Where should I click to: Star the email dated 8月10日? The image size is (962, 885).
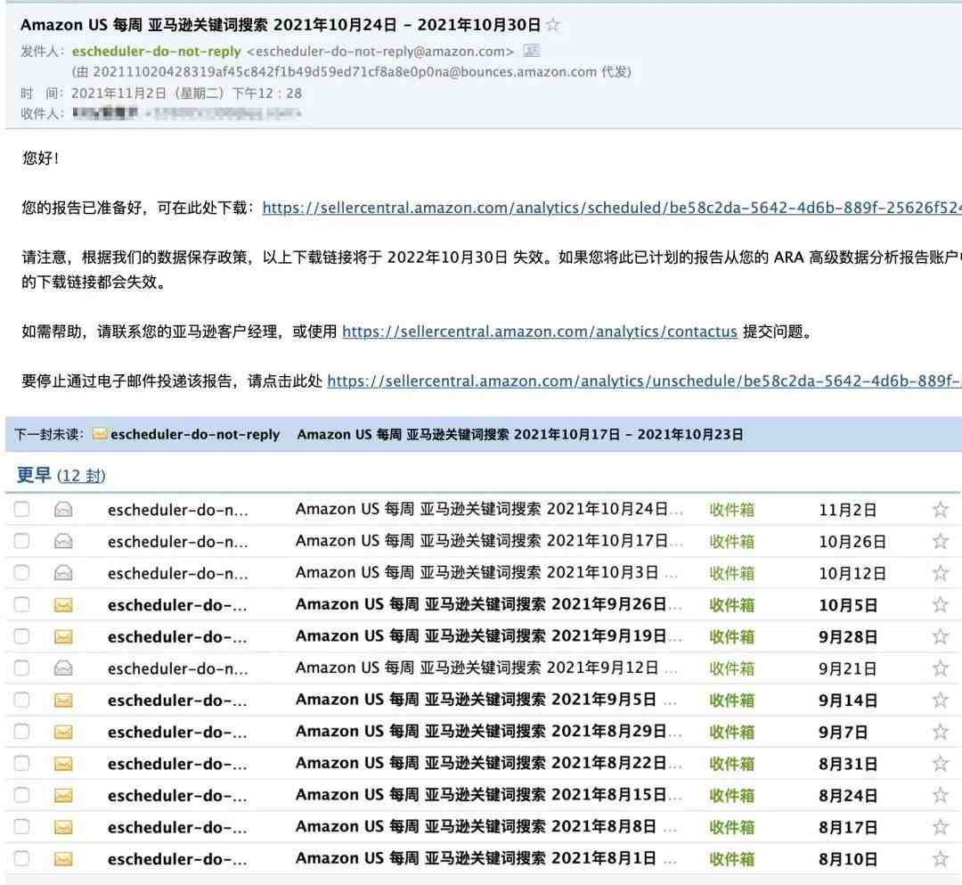coord(940,859)
